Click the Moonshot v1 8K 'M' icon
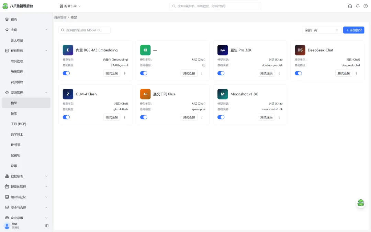The width and height of the screenshot is (371, 232). (223, 94)
